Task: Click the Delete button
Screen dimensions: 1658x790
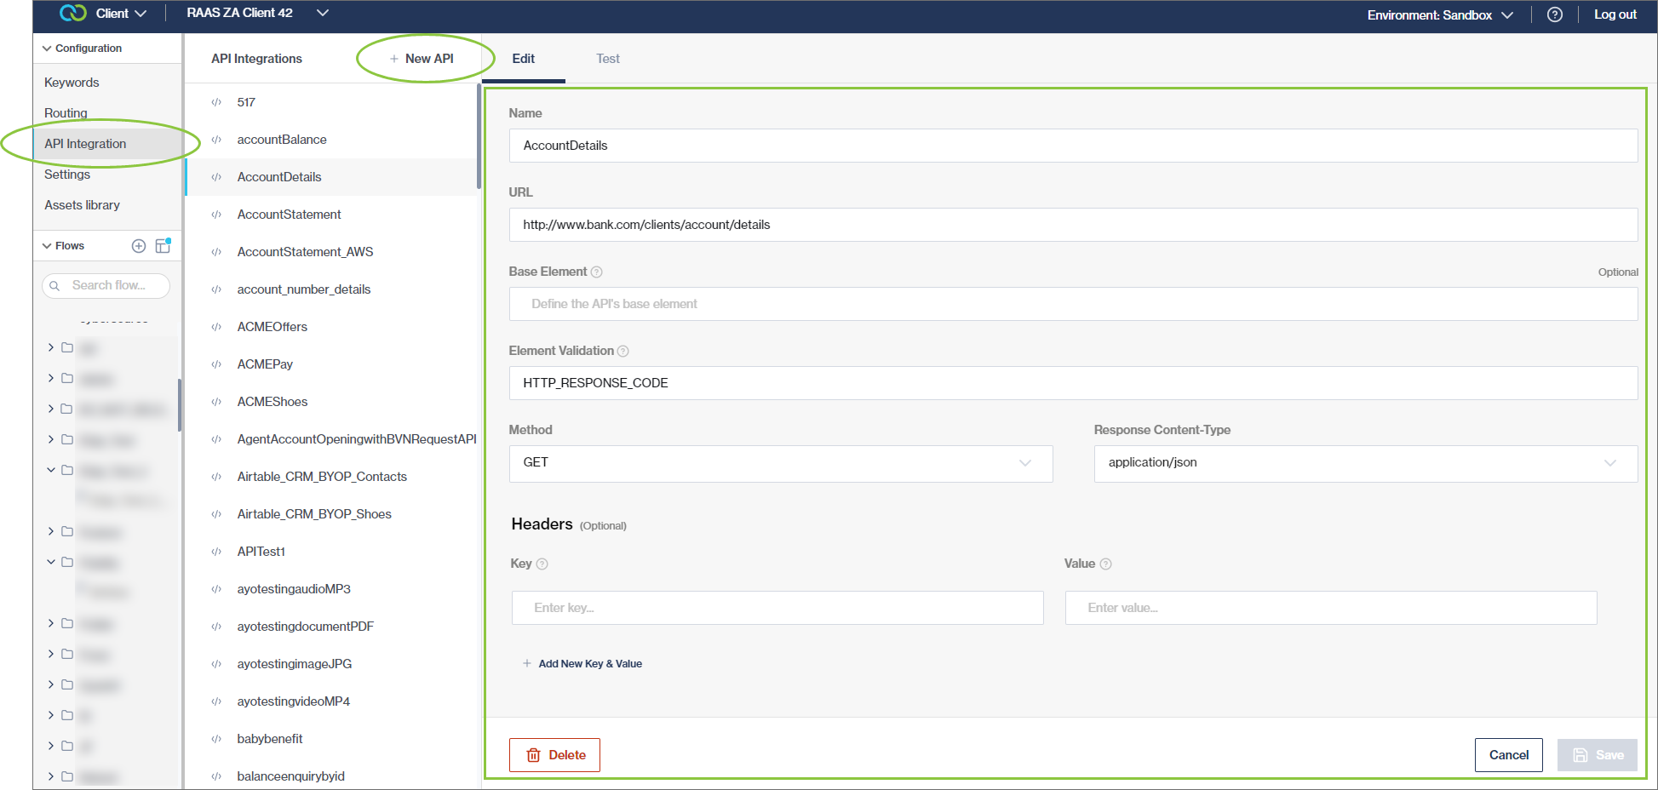Action: [554, 755]
